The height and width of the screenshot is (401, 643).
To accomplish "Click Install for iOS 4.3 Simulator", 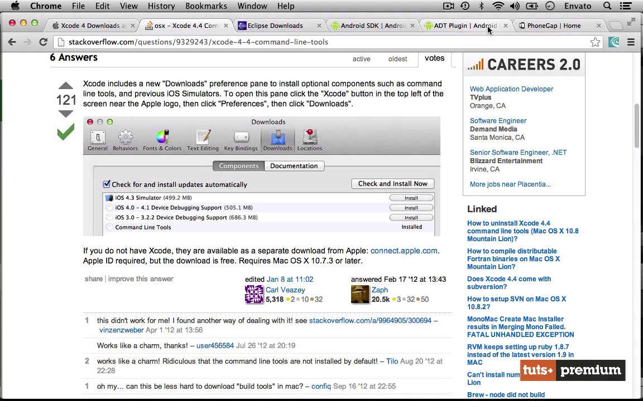I will click(411, 198).
